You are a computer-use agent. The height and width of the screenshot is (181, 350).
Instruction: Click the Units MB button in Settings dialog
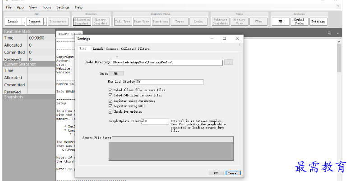(116, 73)
